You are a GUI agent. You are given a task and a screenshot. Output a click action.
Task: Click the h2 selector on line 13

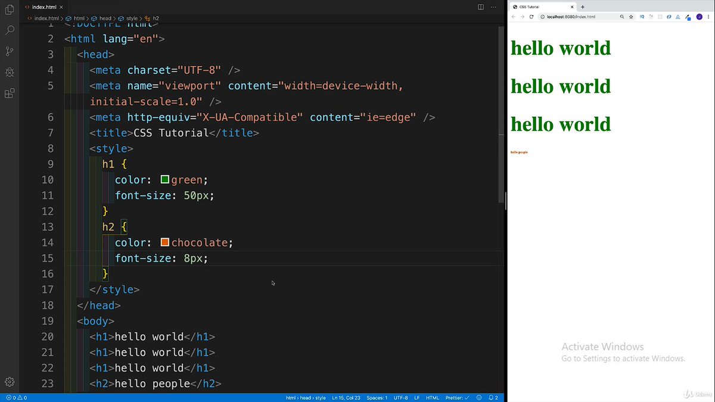(108, 227)
